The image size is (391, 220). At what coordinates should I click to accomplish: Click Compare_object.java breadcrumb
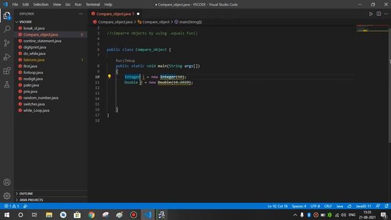(x=115, y=22)
